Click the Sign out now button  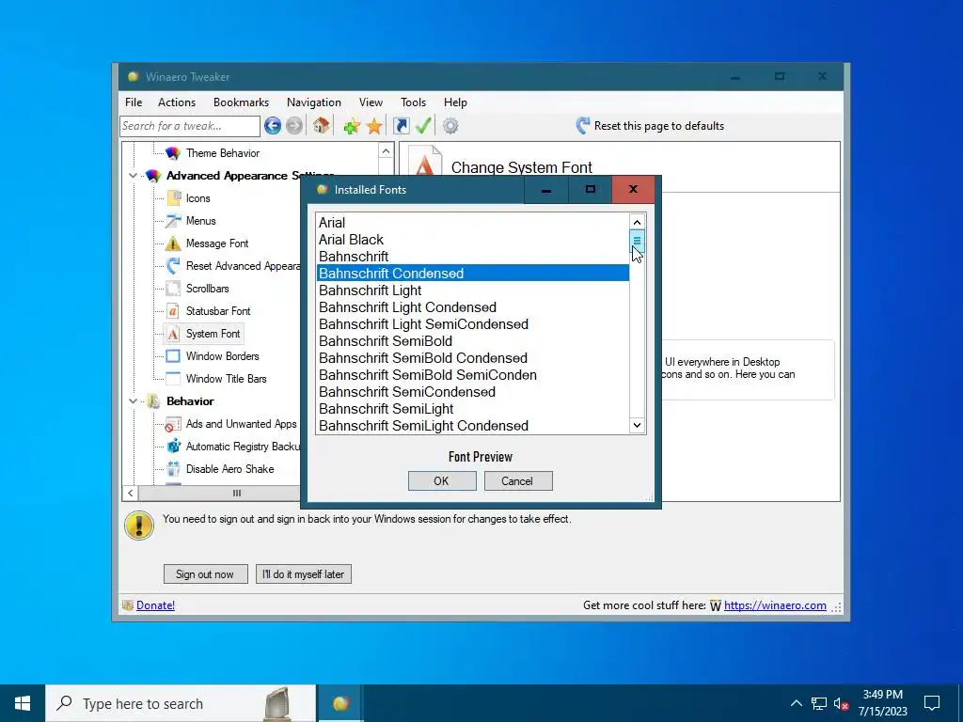coord(205,574)
